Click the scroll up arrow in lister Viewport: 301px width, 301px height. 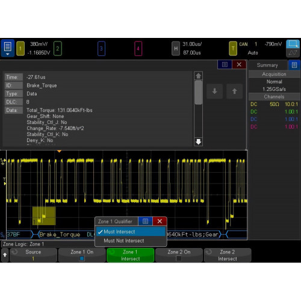click(199, 76)
